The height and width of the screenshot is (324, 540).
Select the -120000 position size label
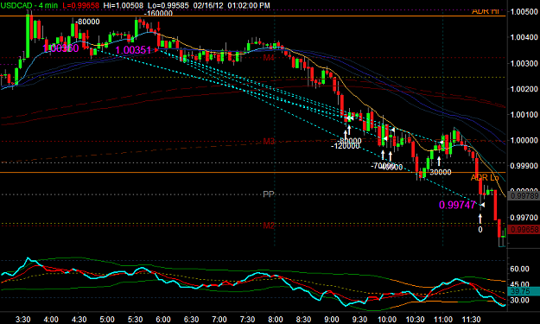346,146
